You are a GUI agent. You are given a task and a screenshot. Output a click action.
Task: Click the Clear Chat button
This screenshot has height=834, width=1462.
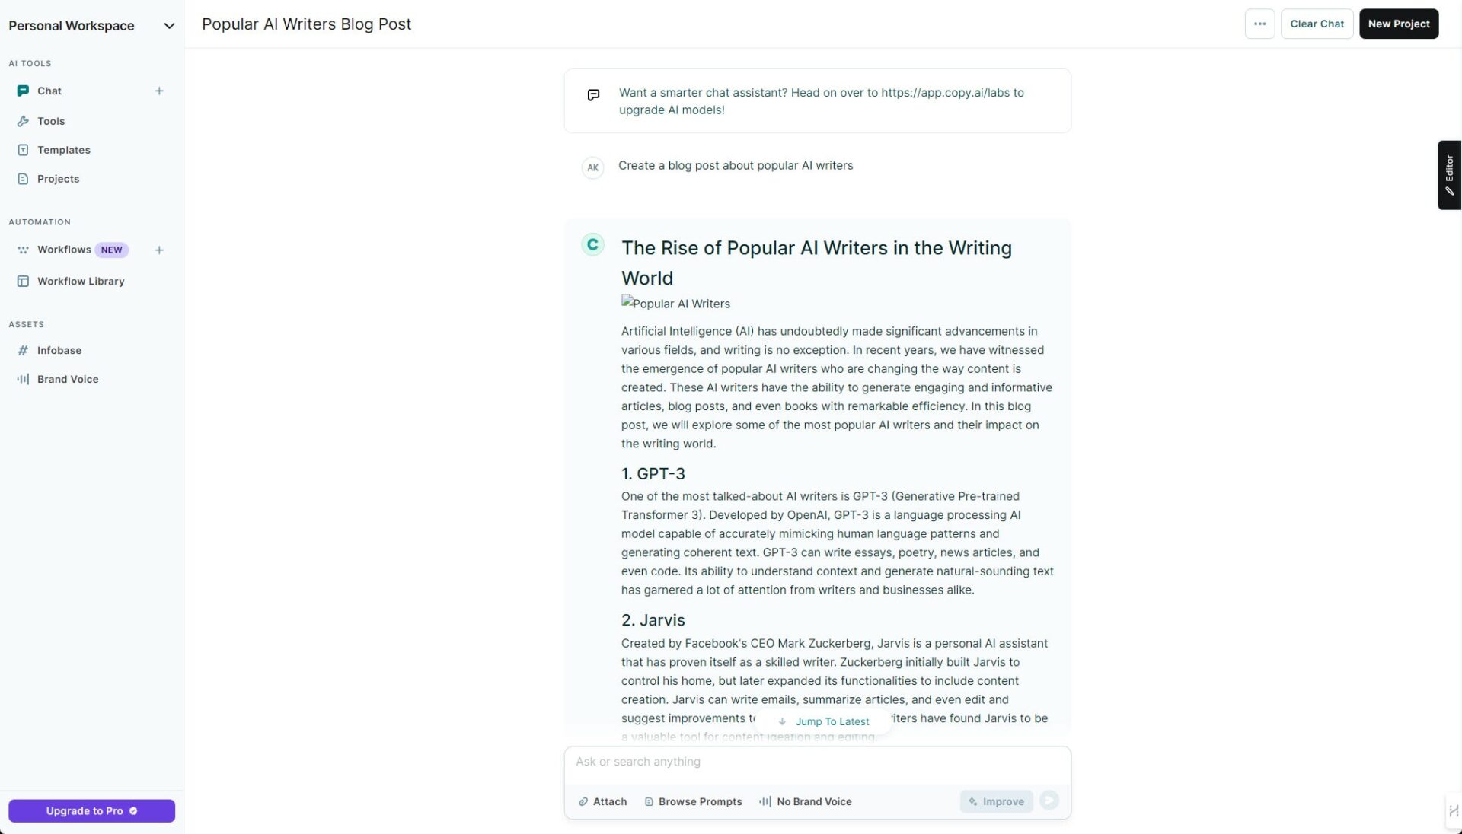pyautogui.click(x=1317, y=24)
